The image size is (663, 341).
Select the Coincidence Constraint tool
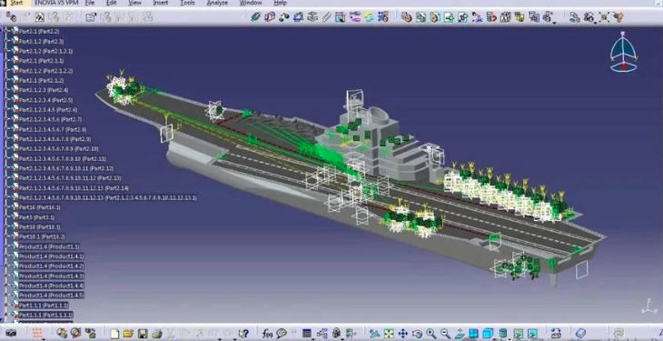(x=256, y=17)
